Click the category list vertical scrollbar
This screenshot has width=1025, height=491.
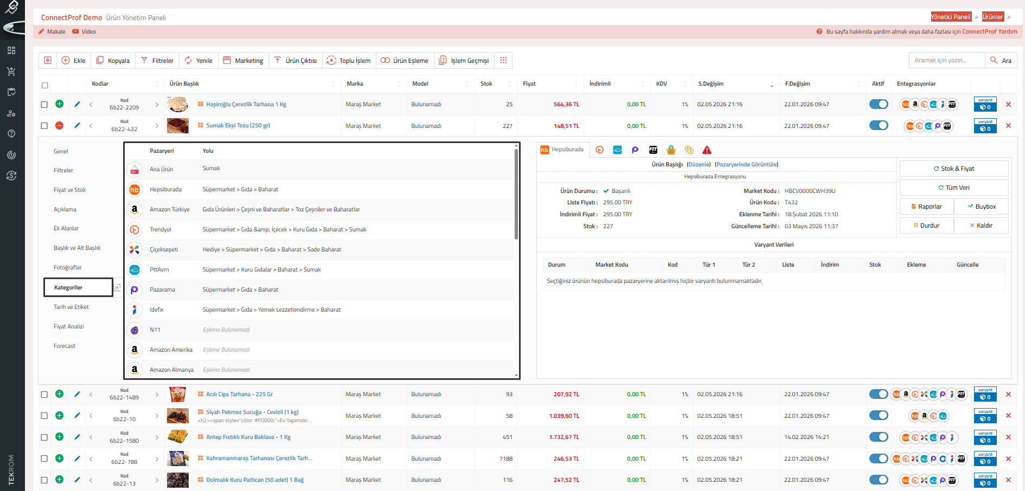[516, 193]
